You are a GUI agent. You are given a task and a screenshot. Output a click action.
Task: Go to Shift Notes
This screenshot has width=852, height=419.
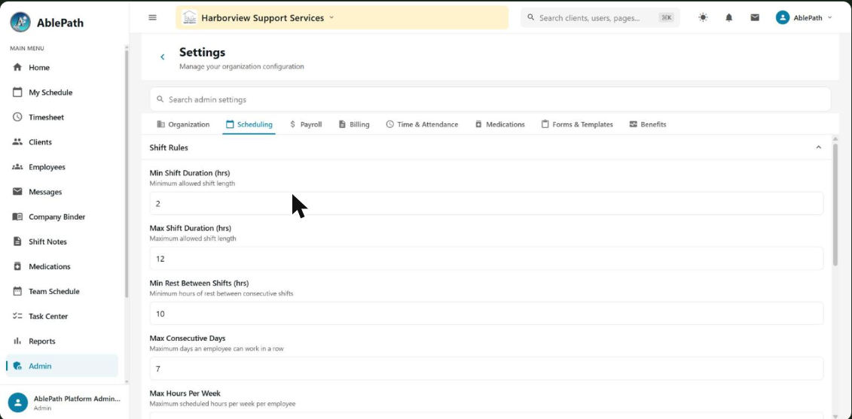coord(62,241)
